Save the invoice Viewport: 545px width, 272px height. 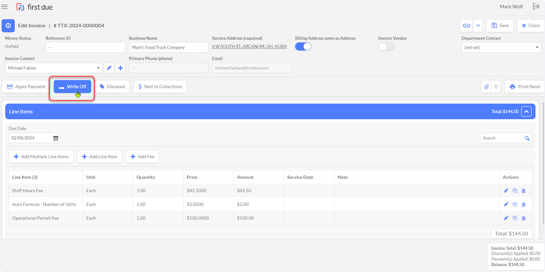tap(500, 25)
